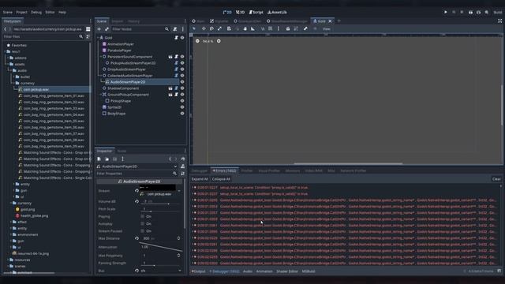Toggle the FileSystem split mode icon
Screen dimensions: 505x284
88,29
